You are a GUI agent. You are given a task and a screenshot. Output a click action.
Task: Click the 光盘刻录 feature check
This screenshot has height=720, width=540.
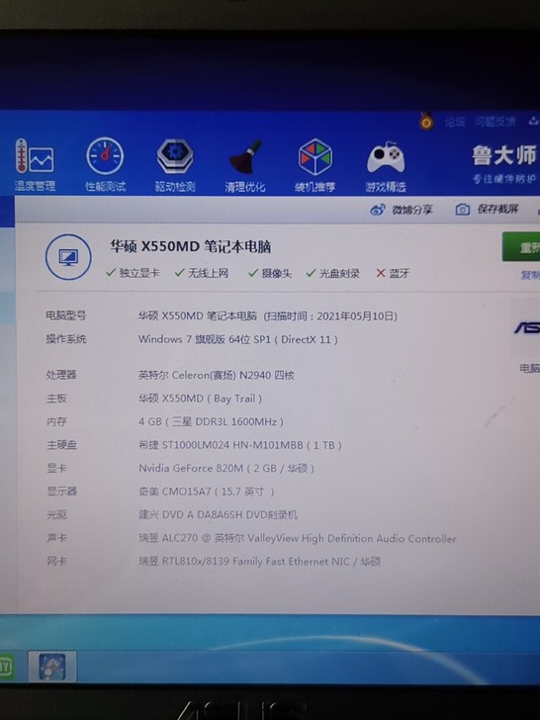[x=332, y=273]
